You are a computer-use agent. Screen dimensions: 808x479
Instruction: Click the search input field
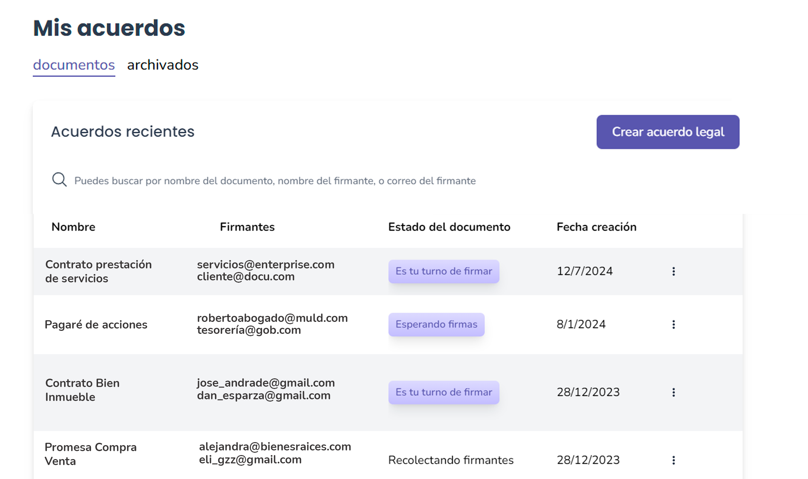pyautogui.click(x=275, y=180)
